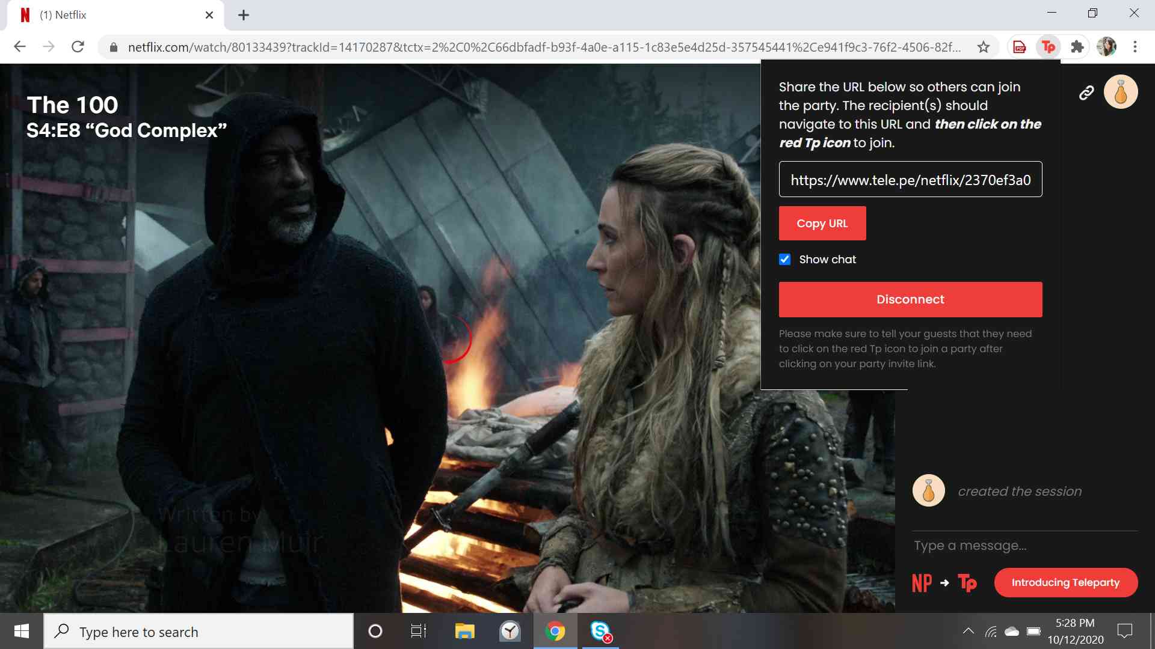Screen dimensions: 1155x649
Task: Open the Windows Start menu
Action: pyautogui.click(x=22, y=631)
